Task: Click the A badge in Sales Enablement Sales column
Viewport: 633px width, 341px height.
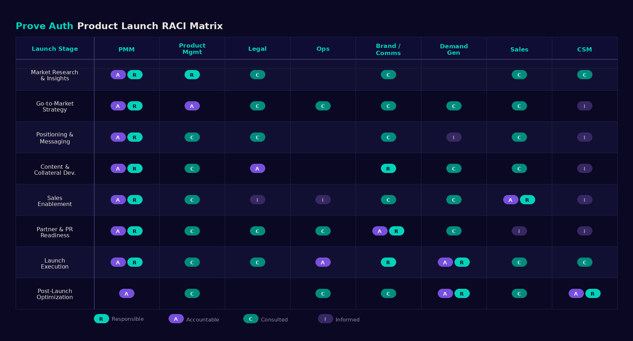Action: pyautogui.click(x=511, y=200)
